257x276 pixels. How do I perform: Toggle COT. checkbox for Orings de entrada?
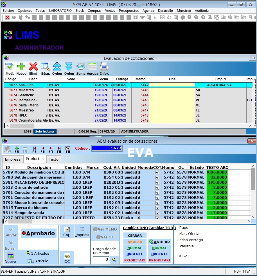[157, 188]
